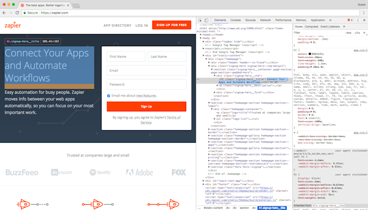Open the Event Listeners tab

pos(330,26)
